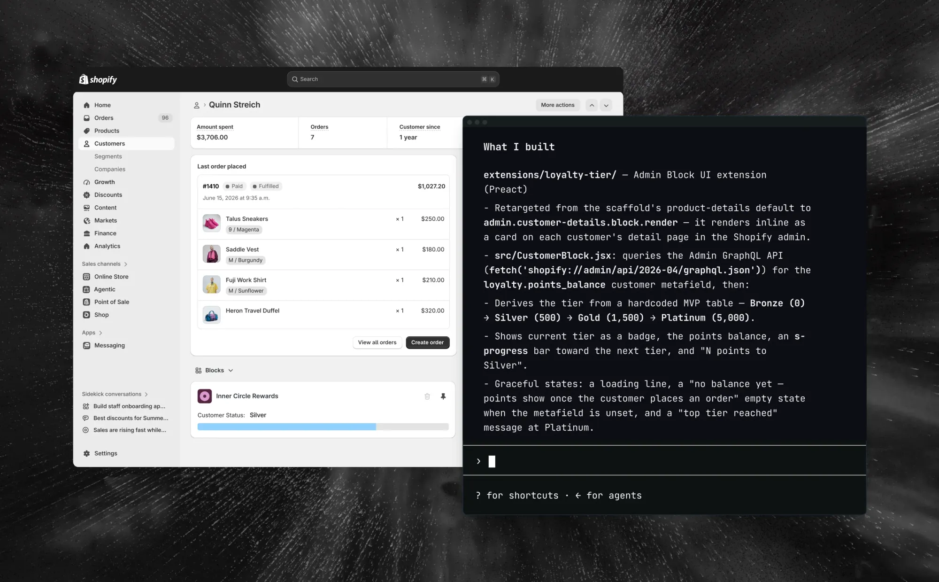Click the search magnifier icon
The width and height of the screenshot is (939, 582).
click(295, 79)
